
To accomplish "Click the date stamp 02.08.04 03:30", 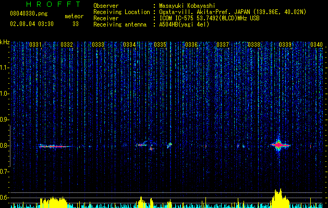I will coord(32,24).
